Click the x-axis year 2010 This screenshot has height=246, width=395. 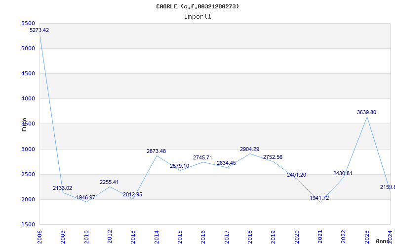86,237
